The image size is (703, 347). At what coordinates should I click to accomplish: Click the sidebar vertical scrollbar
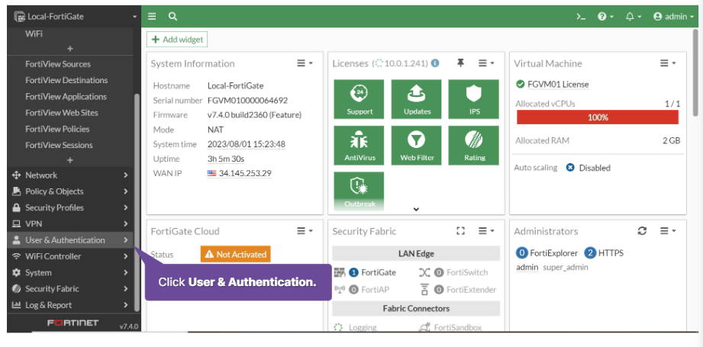click(137, 202)
